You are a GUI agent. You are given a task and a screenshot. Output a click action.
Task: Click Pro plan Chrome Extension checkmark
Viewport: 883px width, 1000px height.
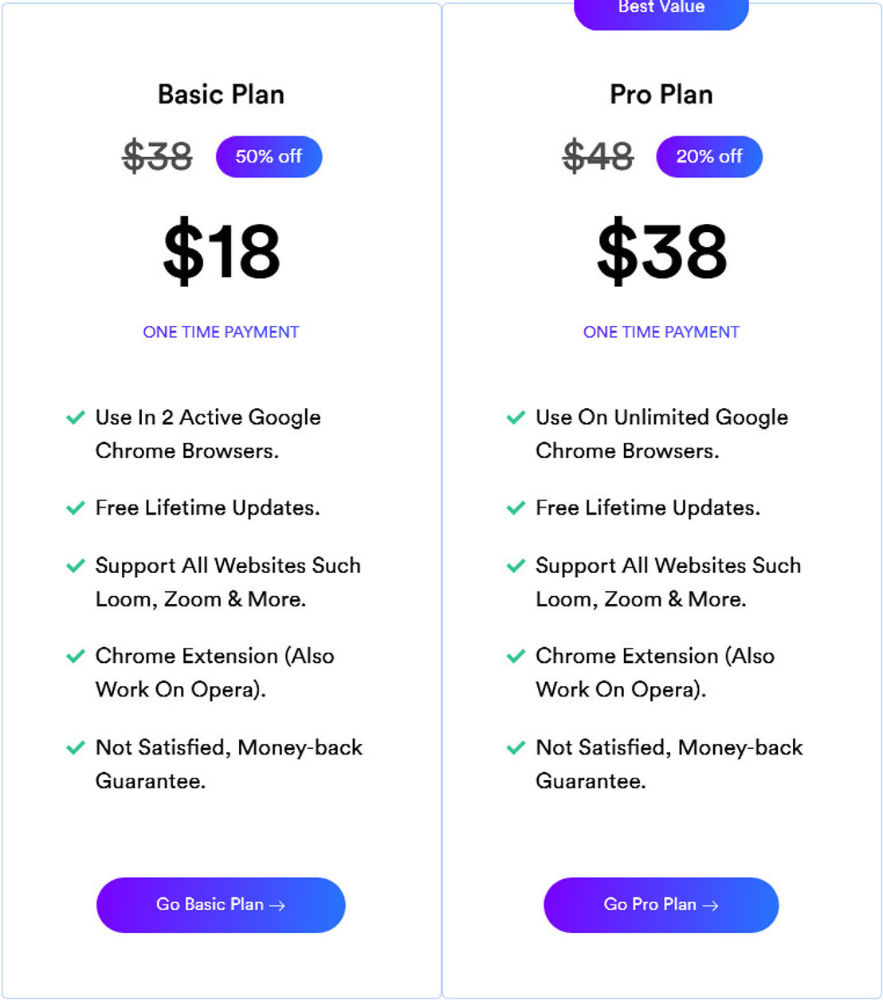click(x=516, y=657)
